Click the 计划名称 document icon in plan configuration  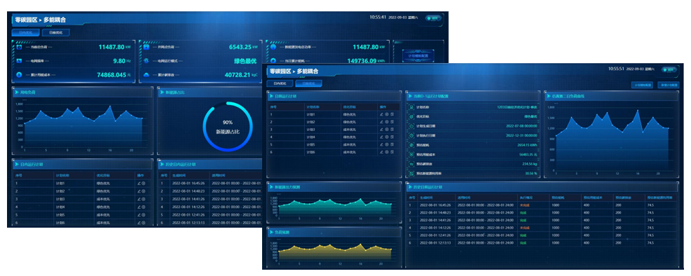click(x=411, y=106)
